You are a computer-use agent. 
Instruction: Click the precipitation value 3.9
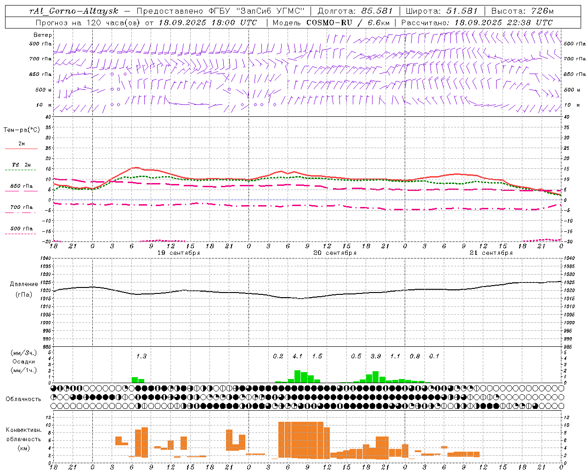point(376,356)
